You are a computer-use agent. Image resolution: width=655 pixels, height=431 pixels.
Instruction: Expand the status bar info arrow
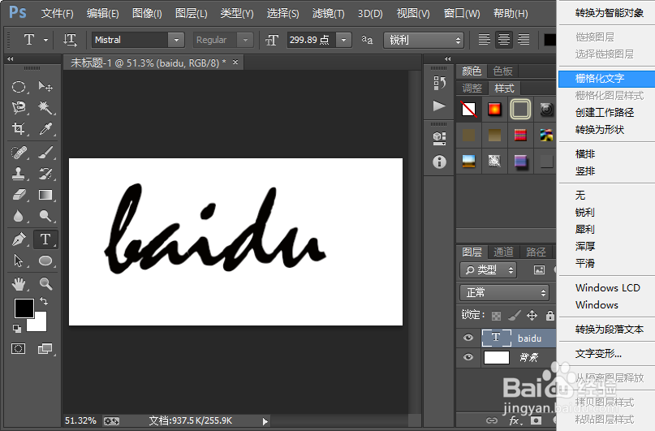click(265, 421)
